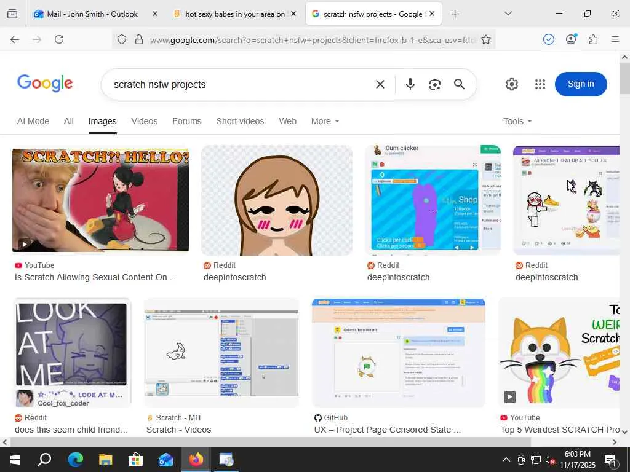This screenshot has width=630, height=472.
Task: Show site security padlock info
Action: (138, 39)
